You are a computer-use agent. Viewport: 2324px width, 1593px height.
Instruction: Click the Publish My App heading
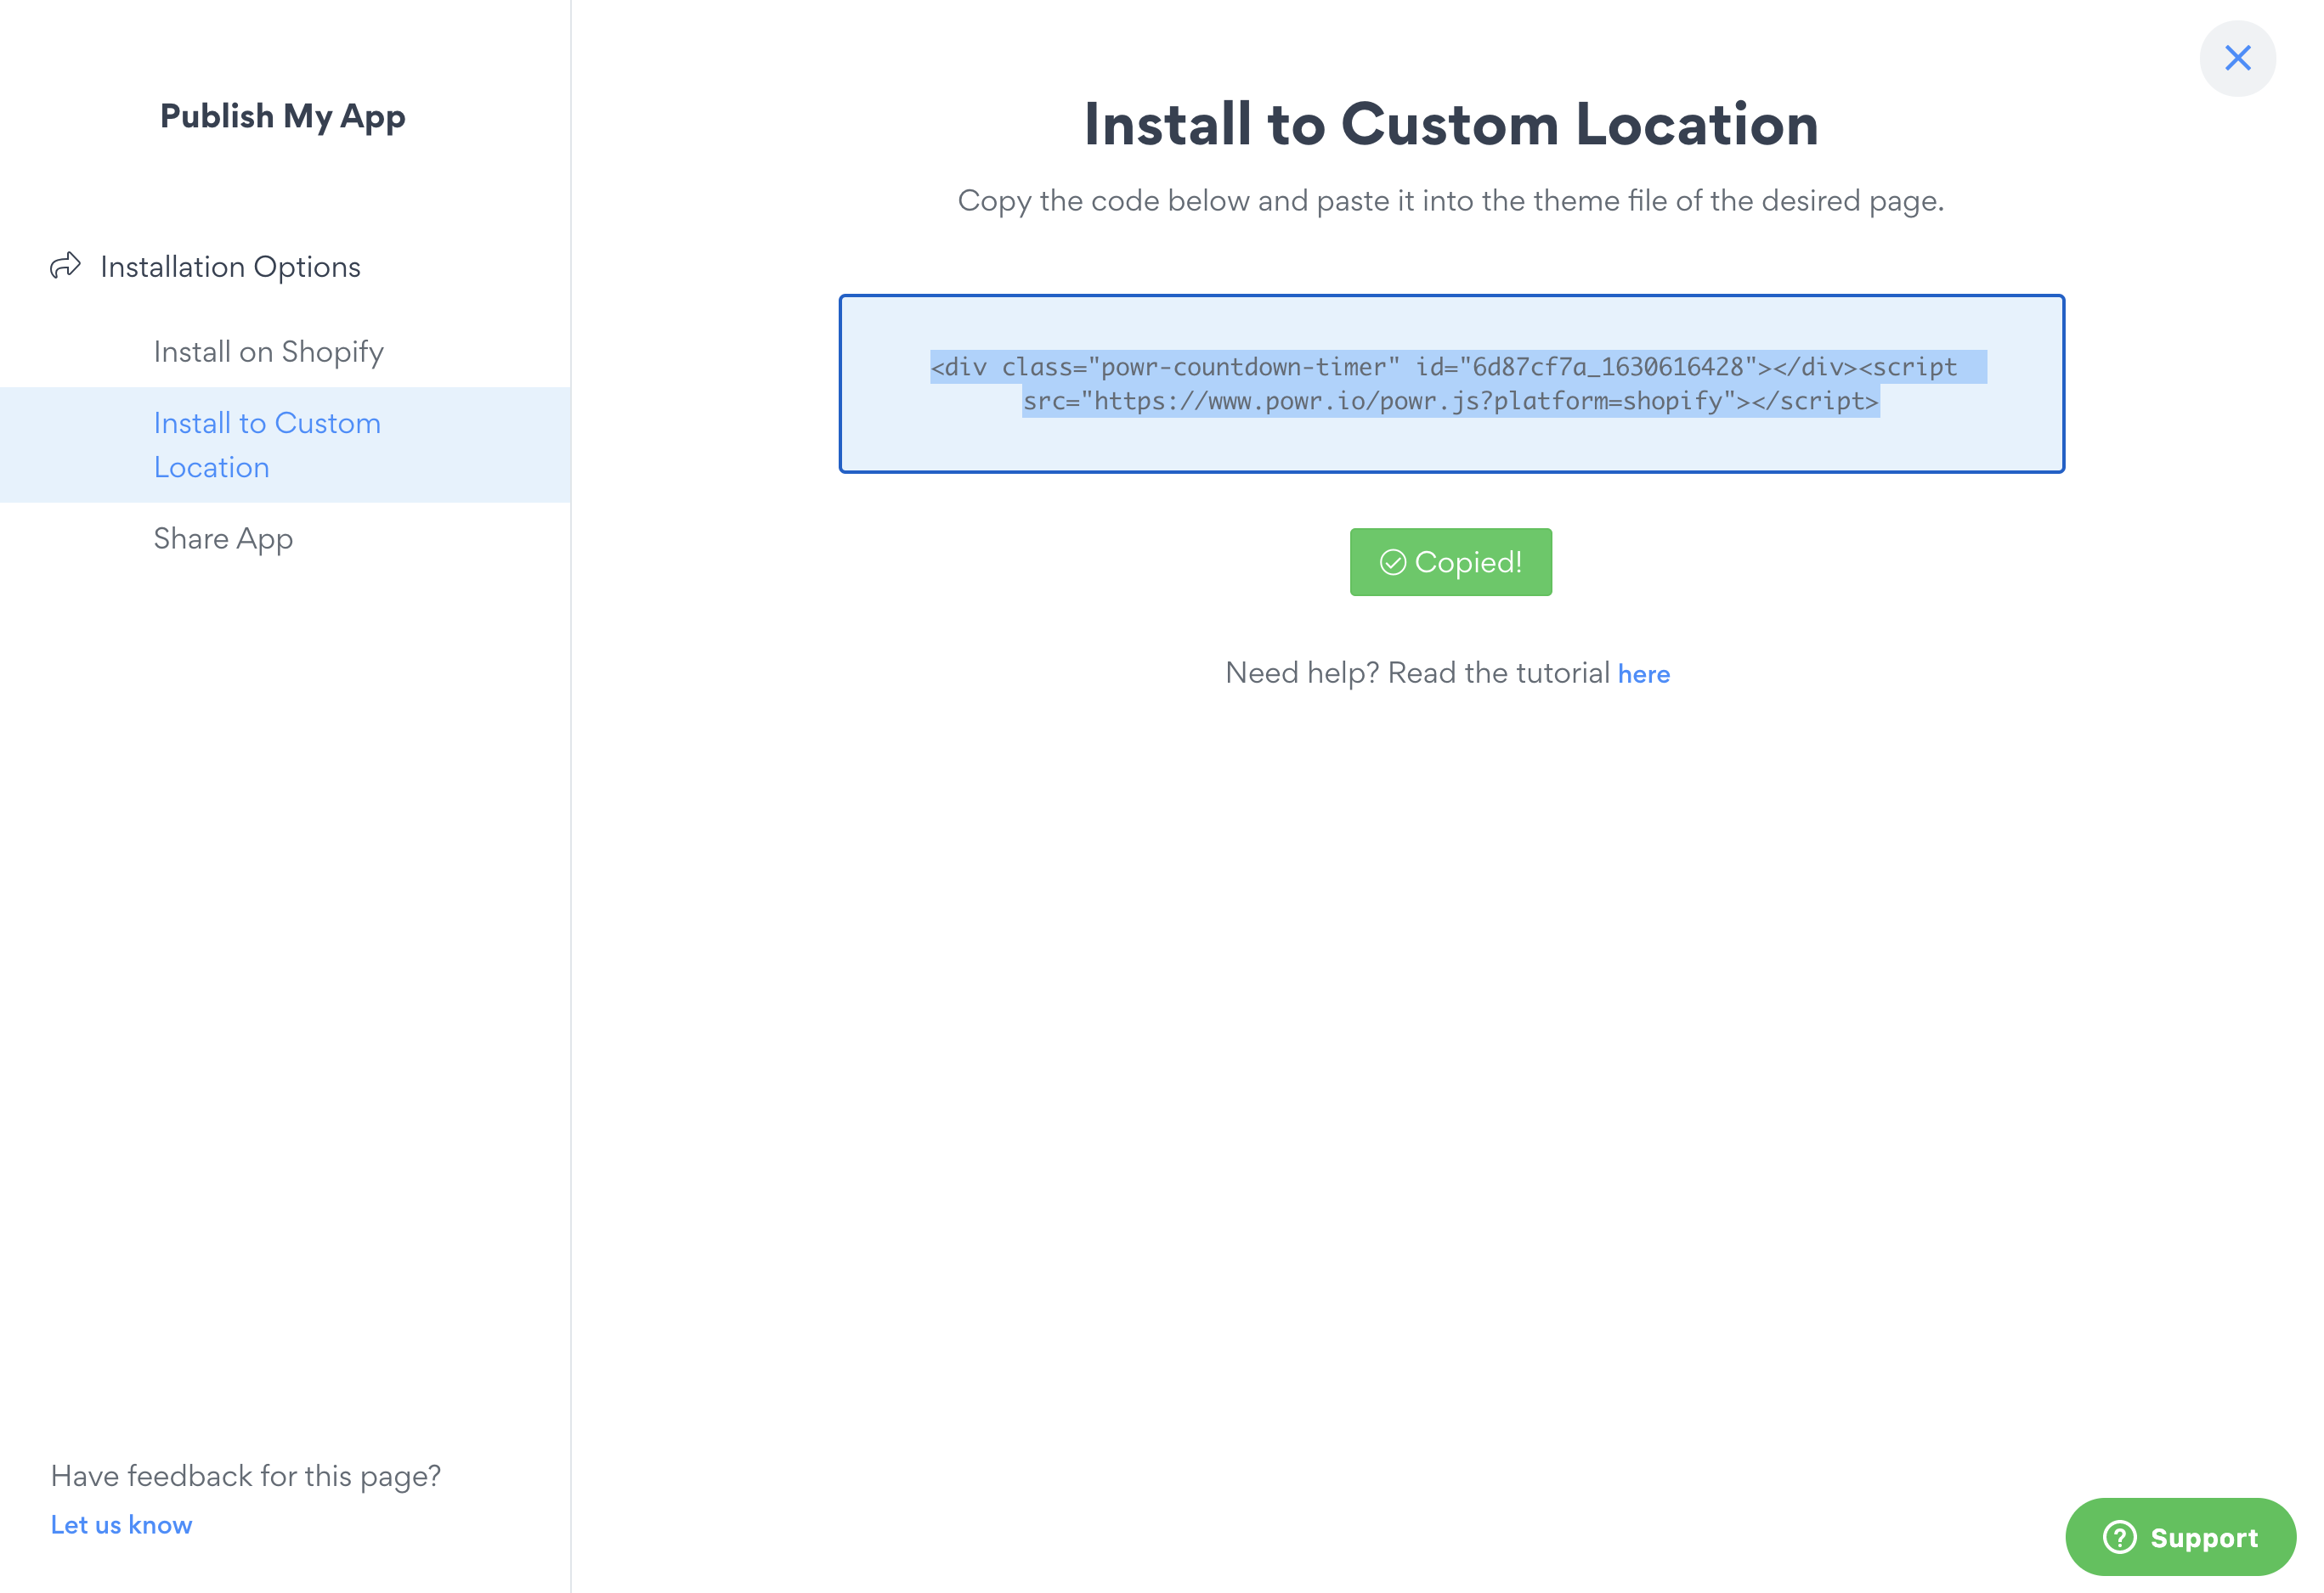coord(283,116)
